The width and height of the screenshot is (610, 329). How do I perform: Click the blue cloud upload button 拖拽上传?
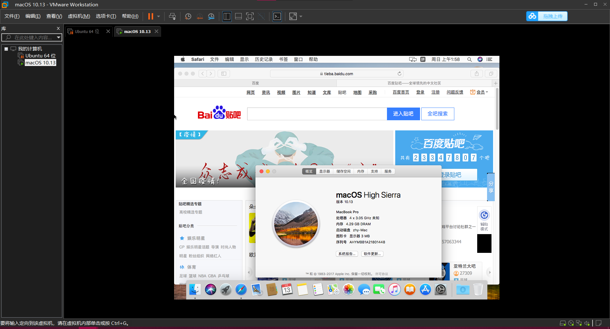click(x=547, y=16)
